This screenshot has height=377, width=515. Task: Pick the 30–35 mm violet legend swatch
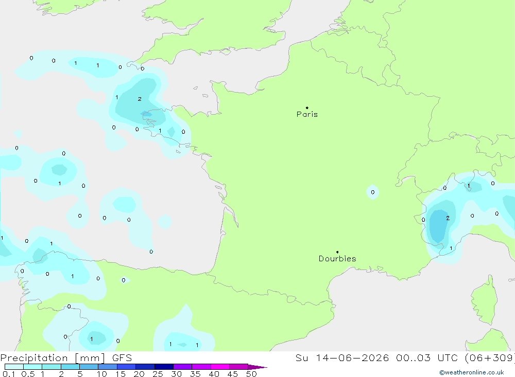(x=182, y=367)
